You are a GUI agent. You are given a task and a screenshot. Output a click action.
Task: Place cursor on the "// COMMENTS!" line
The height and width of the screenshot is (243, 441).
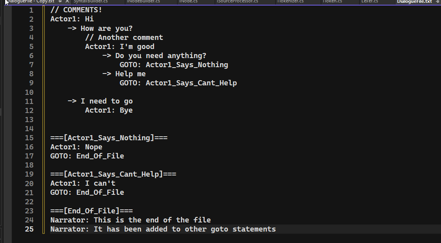coord(76,10)
